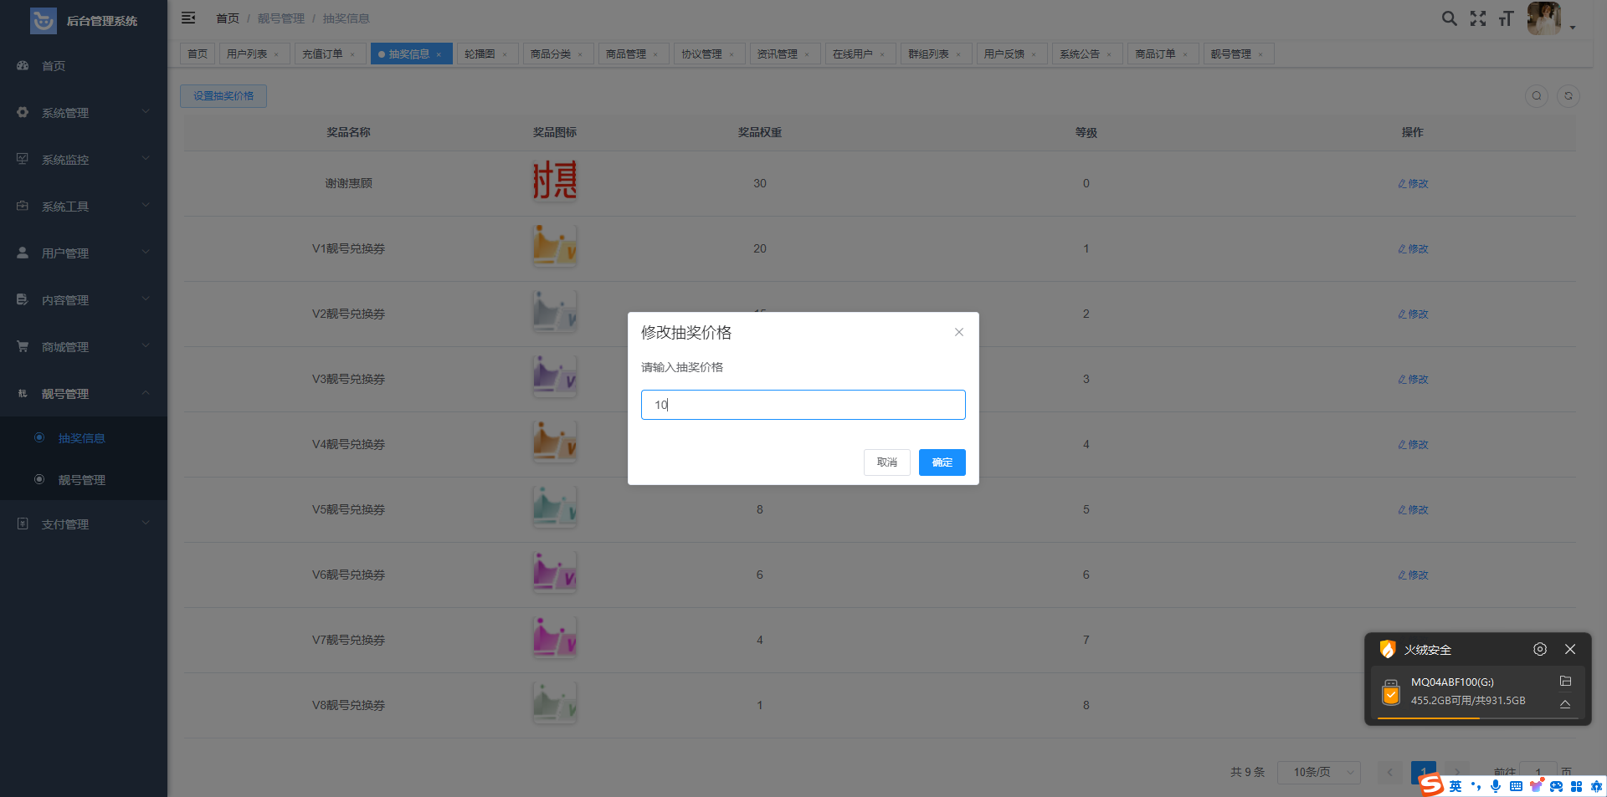Click the lottery price input field

[x=803, y=405]
